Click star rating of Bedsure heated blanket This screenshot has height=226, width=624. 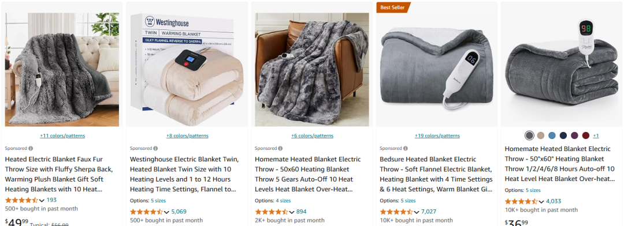pyautogui.click(x=396, y=212)
